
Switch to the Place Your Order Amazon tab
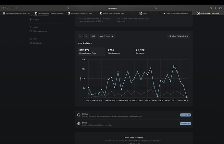(48, 13)
